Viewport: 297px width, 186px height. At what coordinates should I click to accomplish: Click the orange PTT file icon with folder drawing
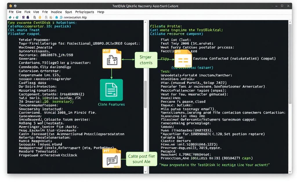pyautogui.click(x=112, y=59)
